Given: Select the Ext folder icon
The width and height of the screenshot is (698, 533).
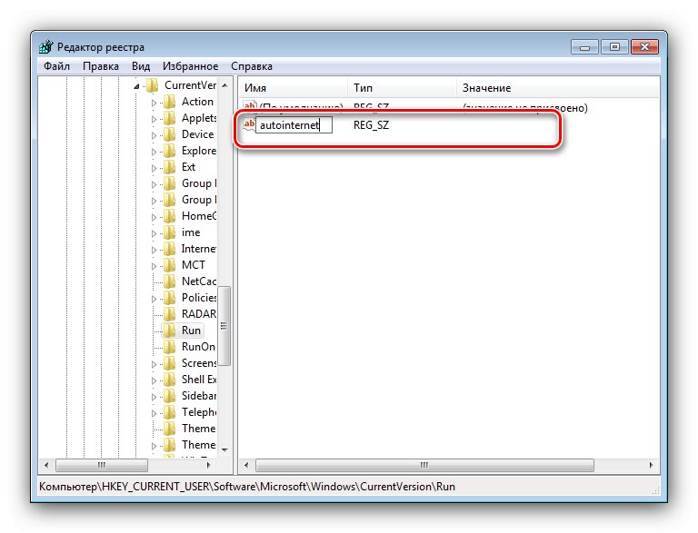Looking at the screenshot, I should tap(170, 167).
